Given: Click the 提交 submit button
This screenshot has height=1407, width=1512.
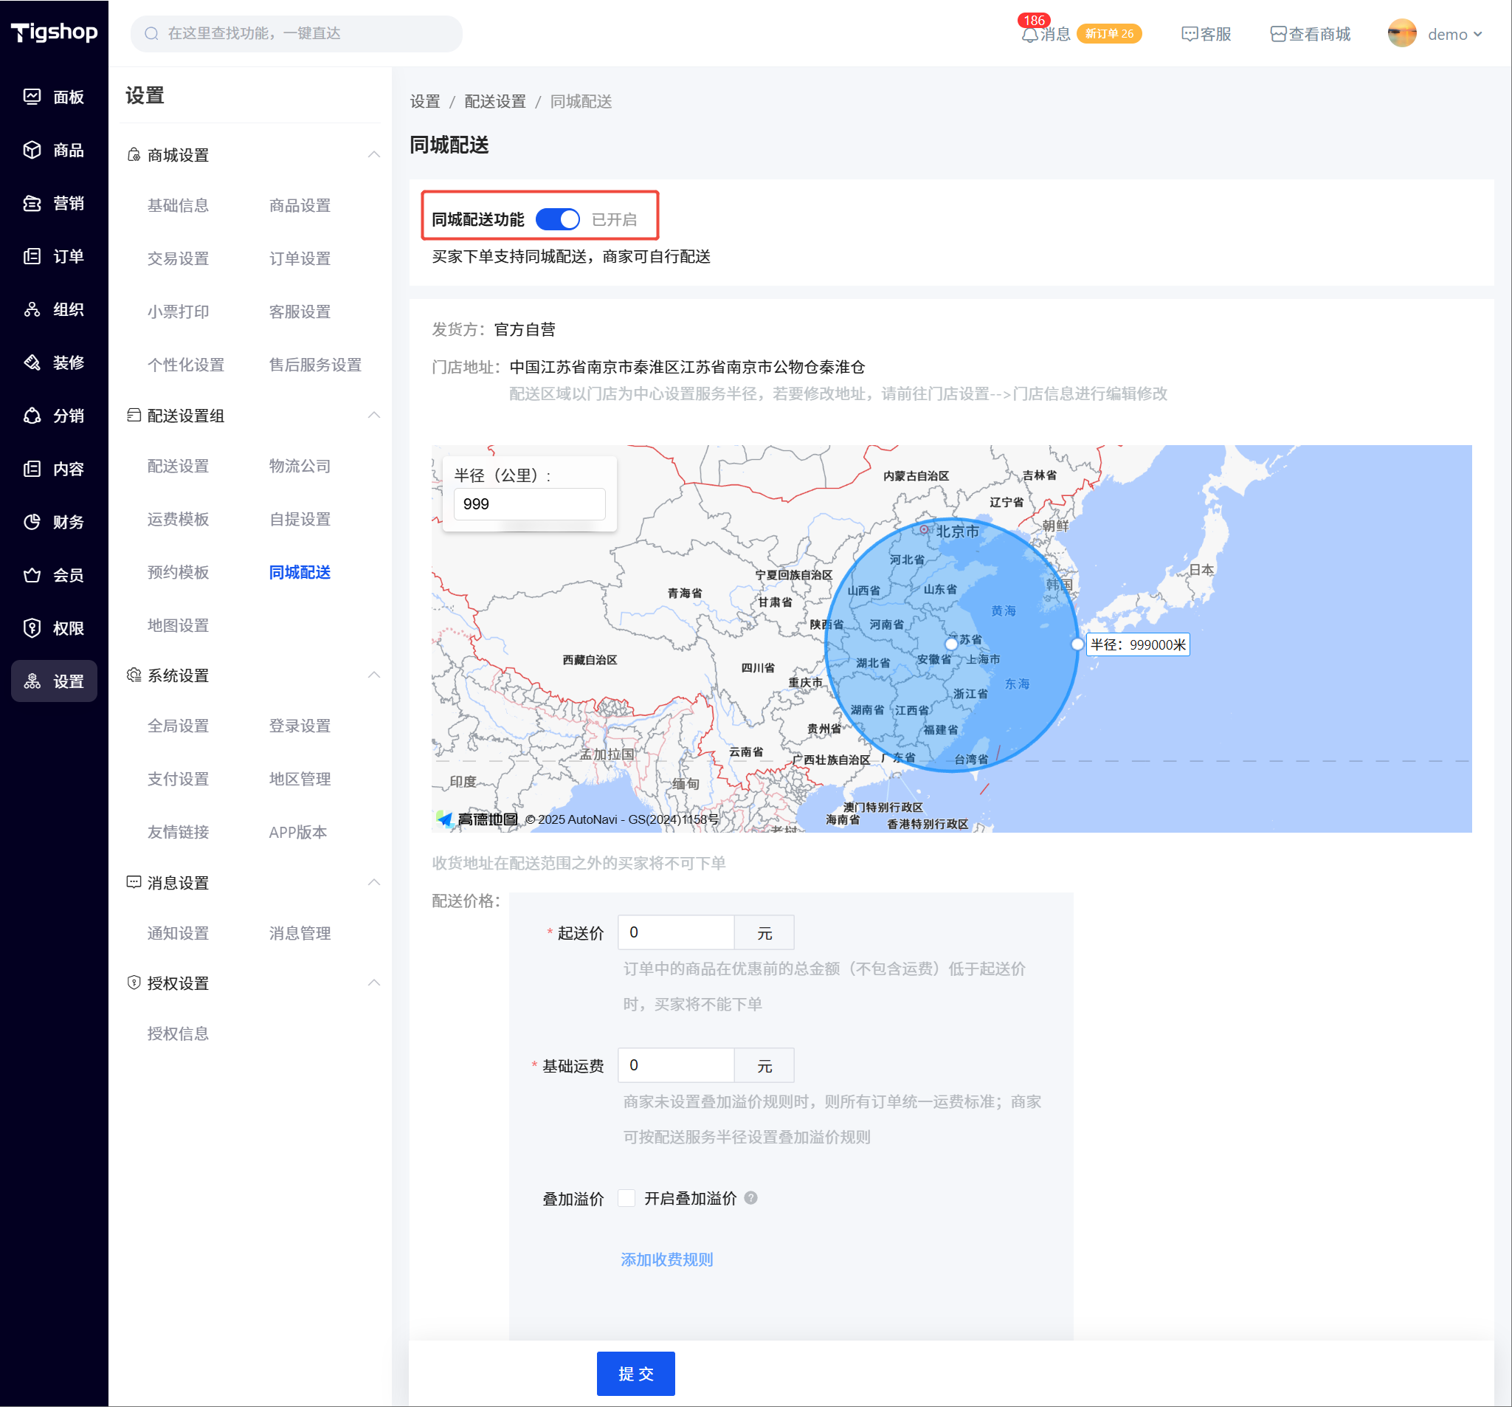Looking at the screenshot, I should click(x=635, y=1373).
